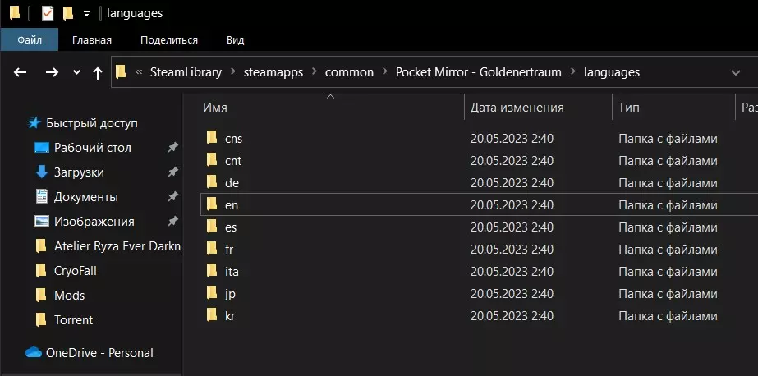Click the Properties icon in quick access toolbar
758x376 pixels.
coord(47,13)
